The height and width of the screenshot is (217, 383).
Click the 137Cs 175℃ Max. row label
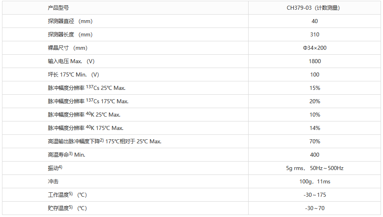88,101
